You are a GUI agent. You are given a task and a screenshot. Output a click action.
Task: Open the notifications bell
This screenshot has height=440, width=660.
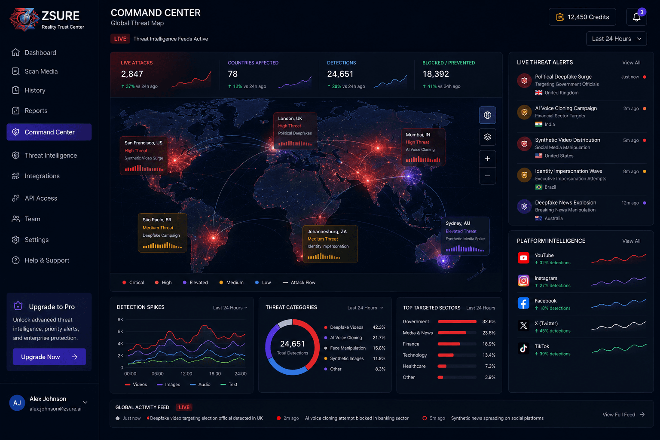636,17
